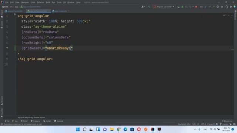Image resolution: width=237 pixels, height=133 pixels.
Task: Click the app breadcrumb folder
Action: pyautogui.click(x=16, y=7)
